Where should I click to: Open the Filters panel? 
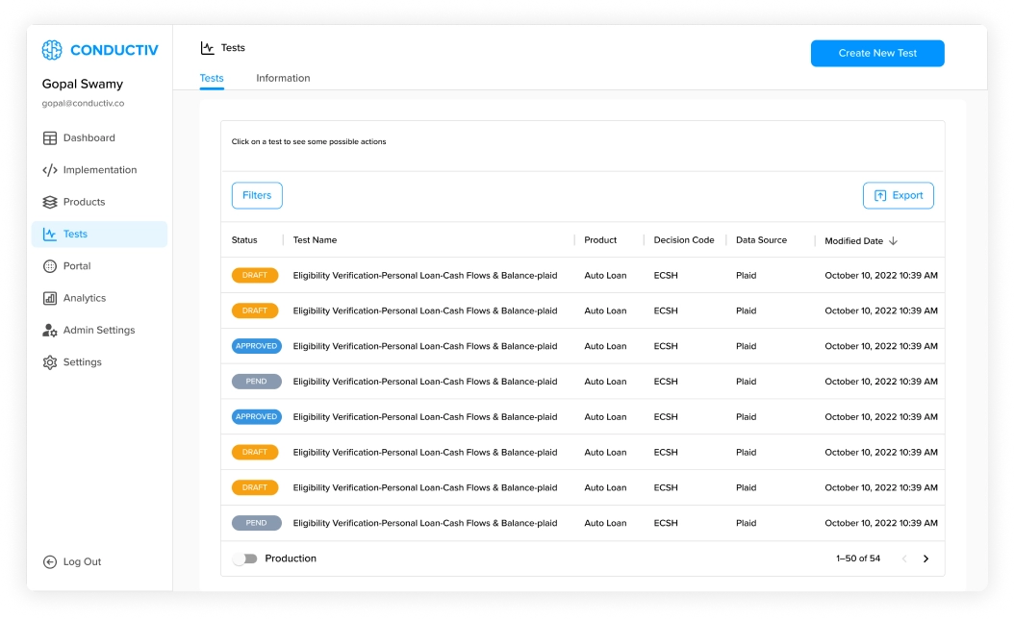pos(257,195)
